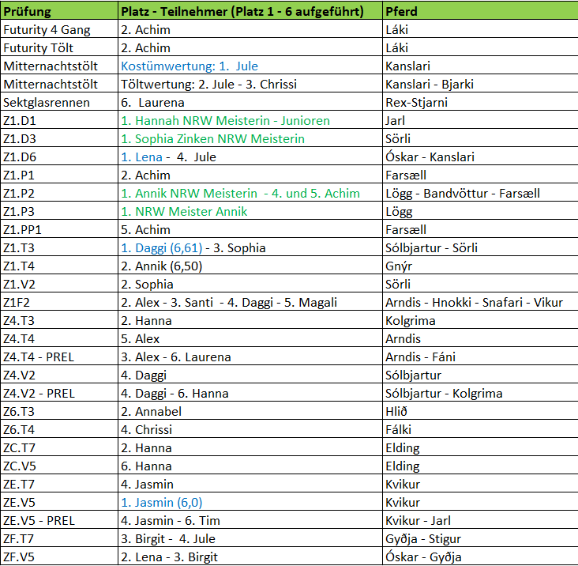Select the 'Gyðja - Stigur' cell
This screenshot has width=578, height=566.
[x=480, y=538]
